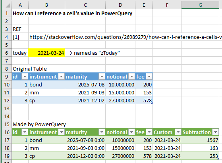Select column B header
The width and height of the screenshot is (222, 163).
tap(46, 5)
